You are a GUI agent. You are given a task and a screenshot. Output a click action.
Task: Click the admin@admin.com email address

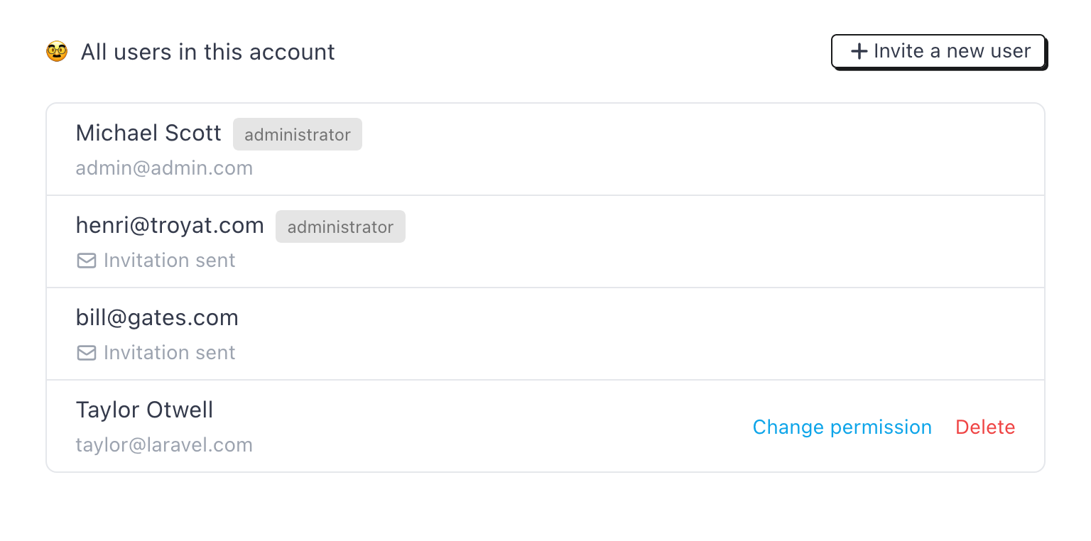click(x=164, y=168)
